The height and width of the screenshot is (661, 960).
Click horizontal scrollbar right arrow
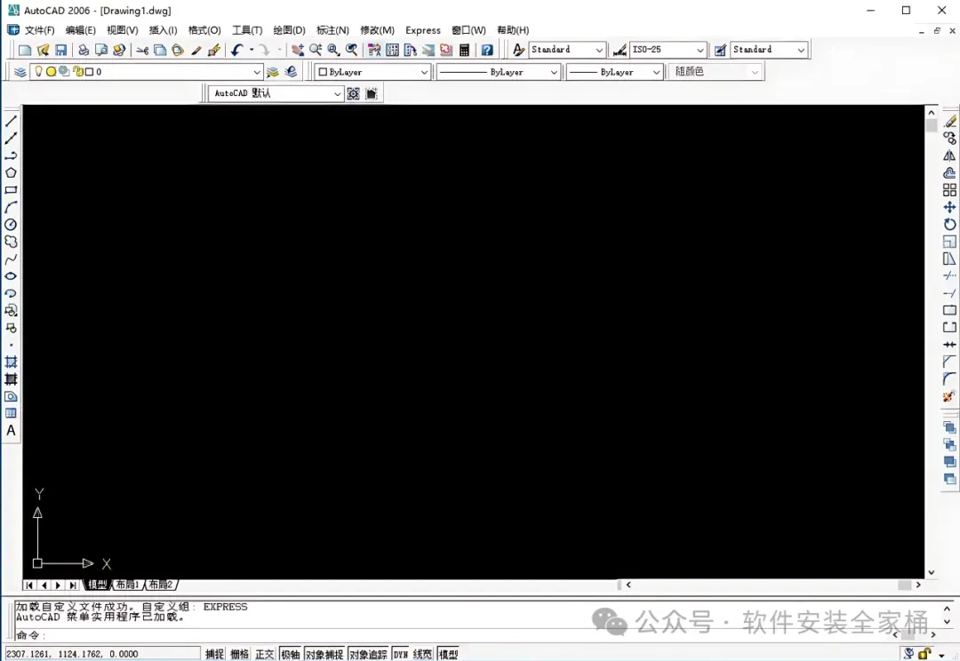(917, 585)
